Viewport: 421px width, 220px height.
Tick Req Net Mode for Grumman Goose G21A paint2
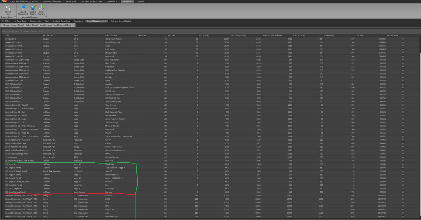click(x=403, y=60)
